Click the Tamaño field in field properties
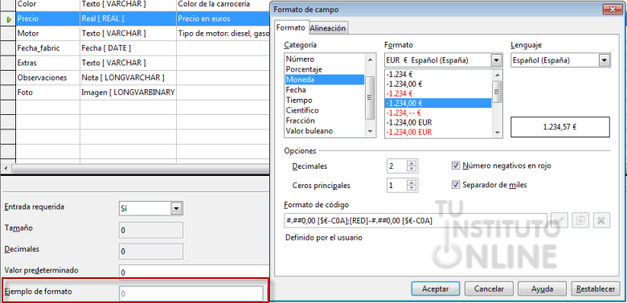This screenshot has width=627, height=303. (151, 230)
